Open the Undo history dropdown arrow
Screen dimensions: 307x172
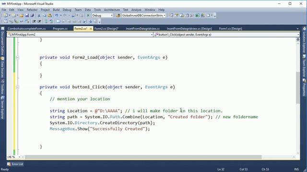coord(61,15)
